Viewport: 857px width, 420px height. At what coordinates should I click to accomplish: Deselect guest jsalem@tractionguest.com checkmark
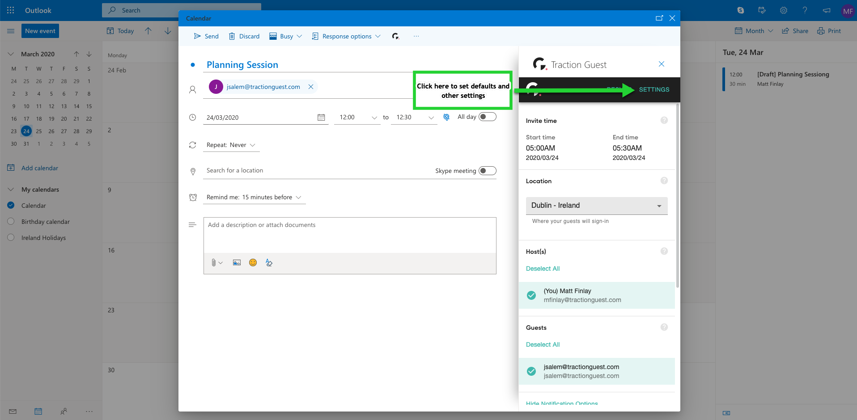(x=531, y=371)
